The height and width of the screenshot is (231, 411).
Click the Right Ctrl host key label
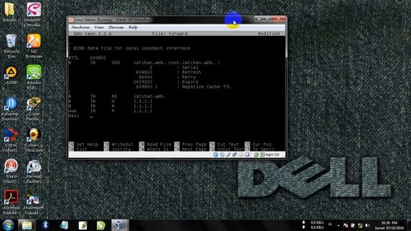pos(272,155)
